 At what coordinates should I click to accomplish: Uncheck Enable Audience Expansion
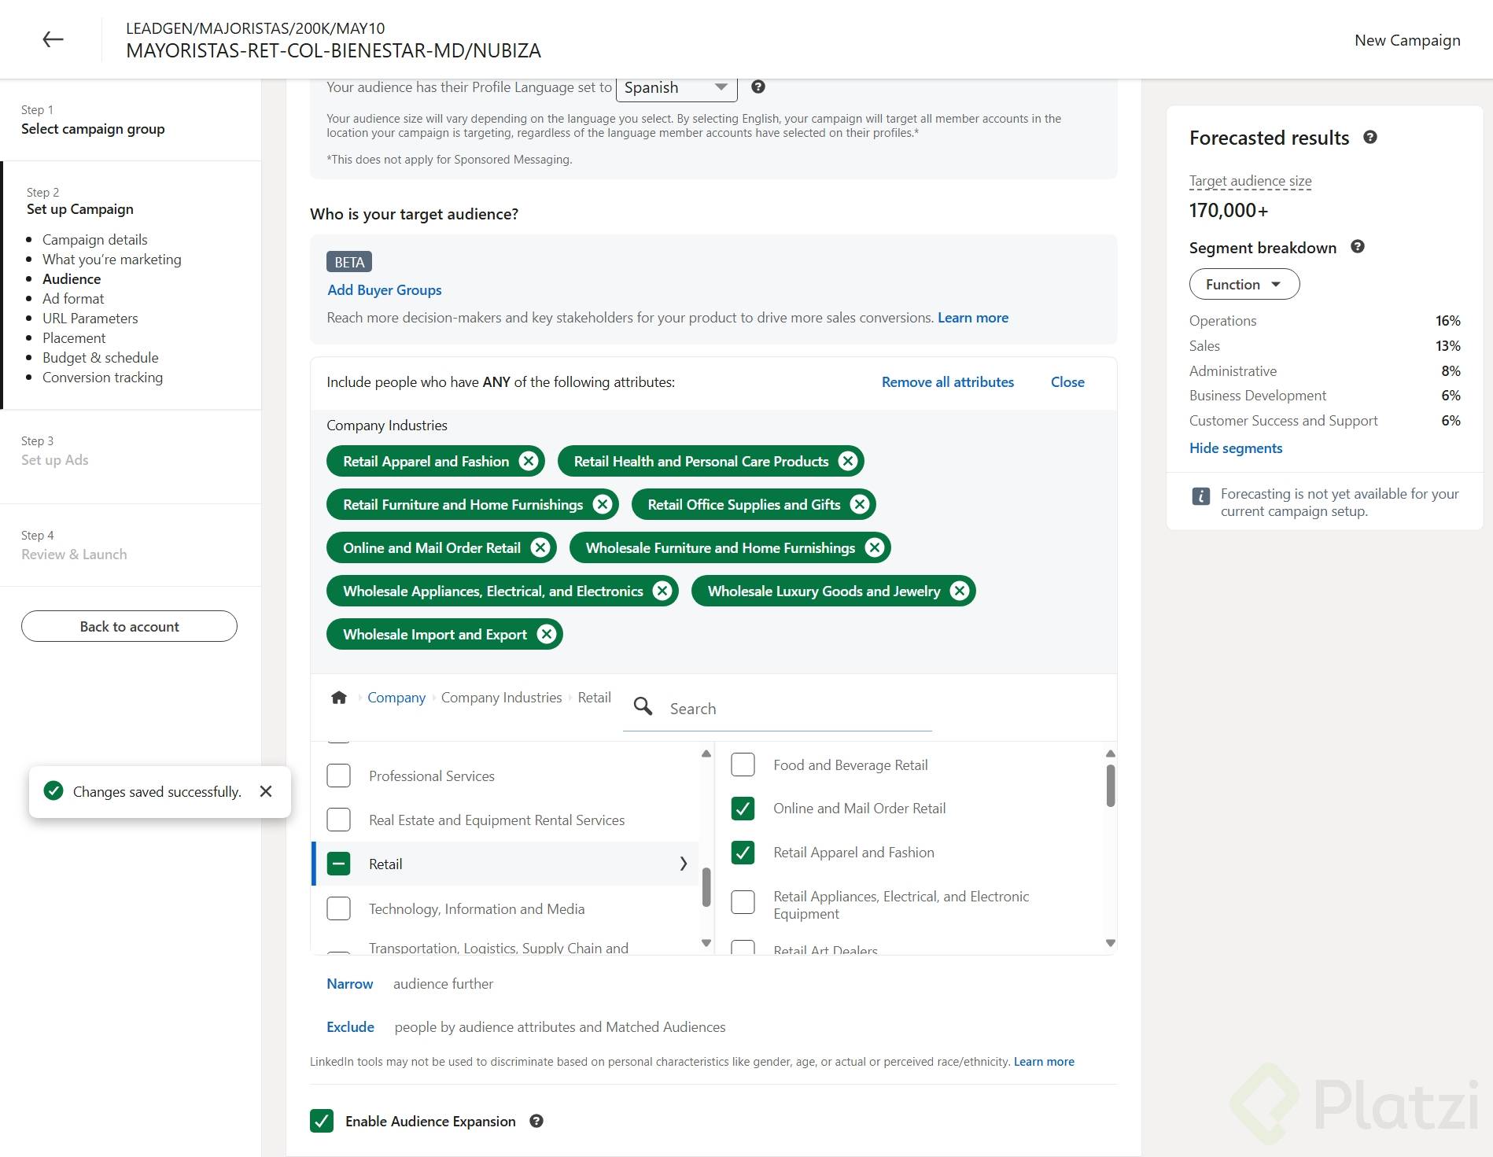tap(322, 1122)
